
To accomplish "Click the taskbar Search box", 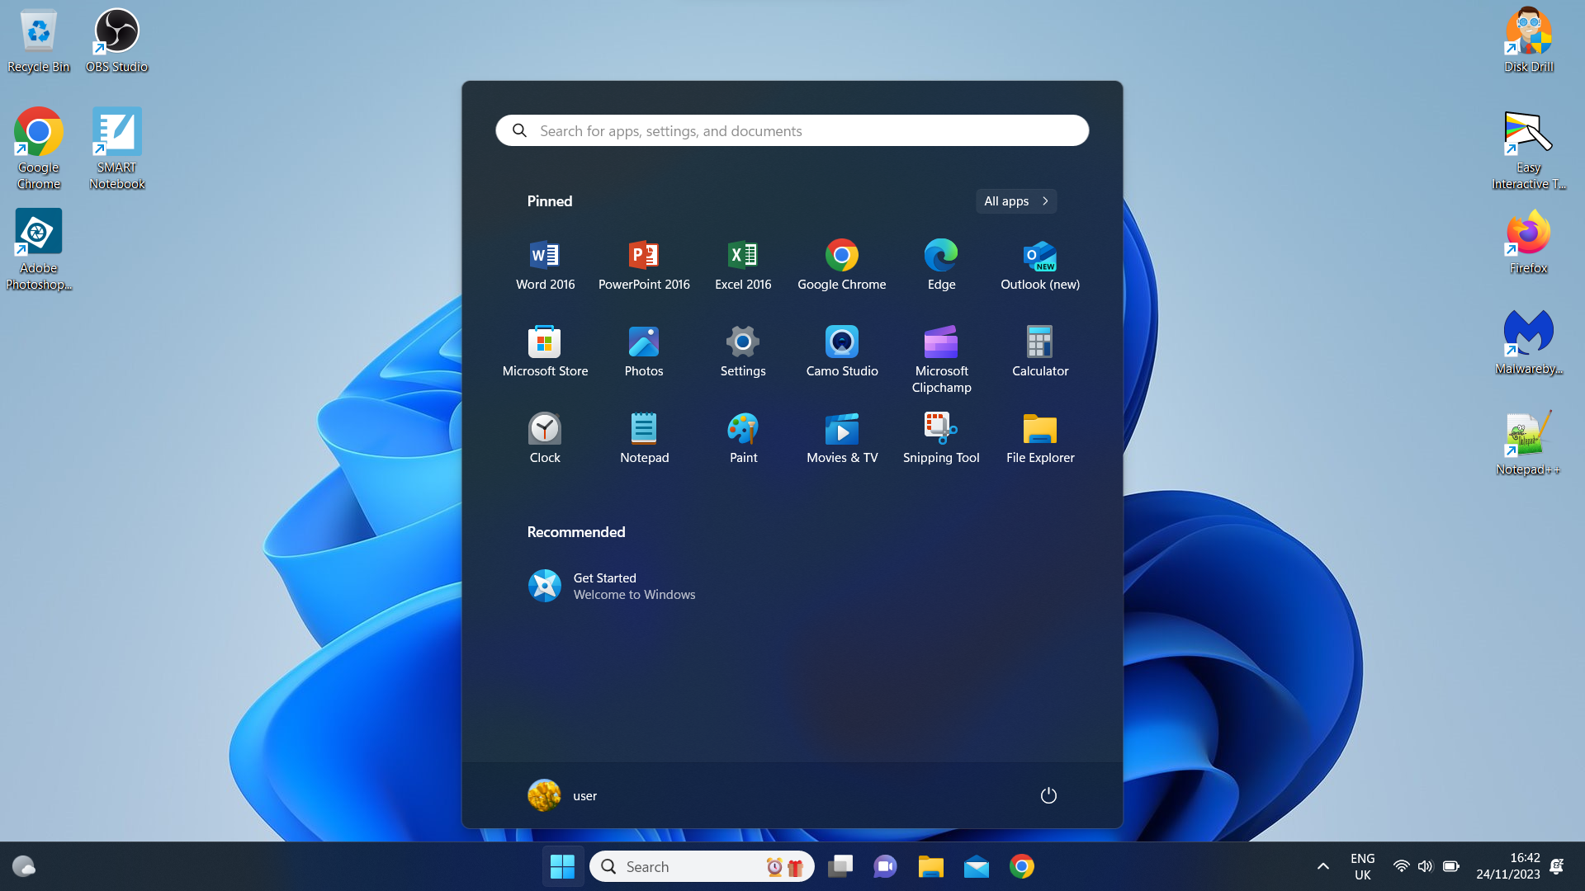I will tap(702, 866).
